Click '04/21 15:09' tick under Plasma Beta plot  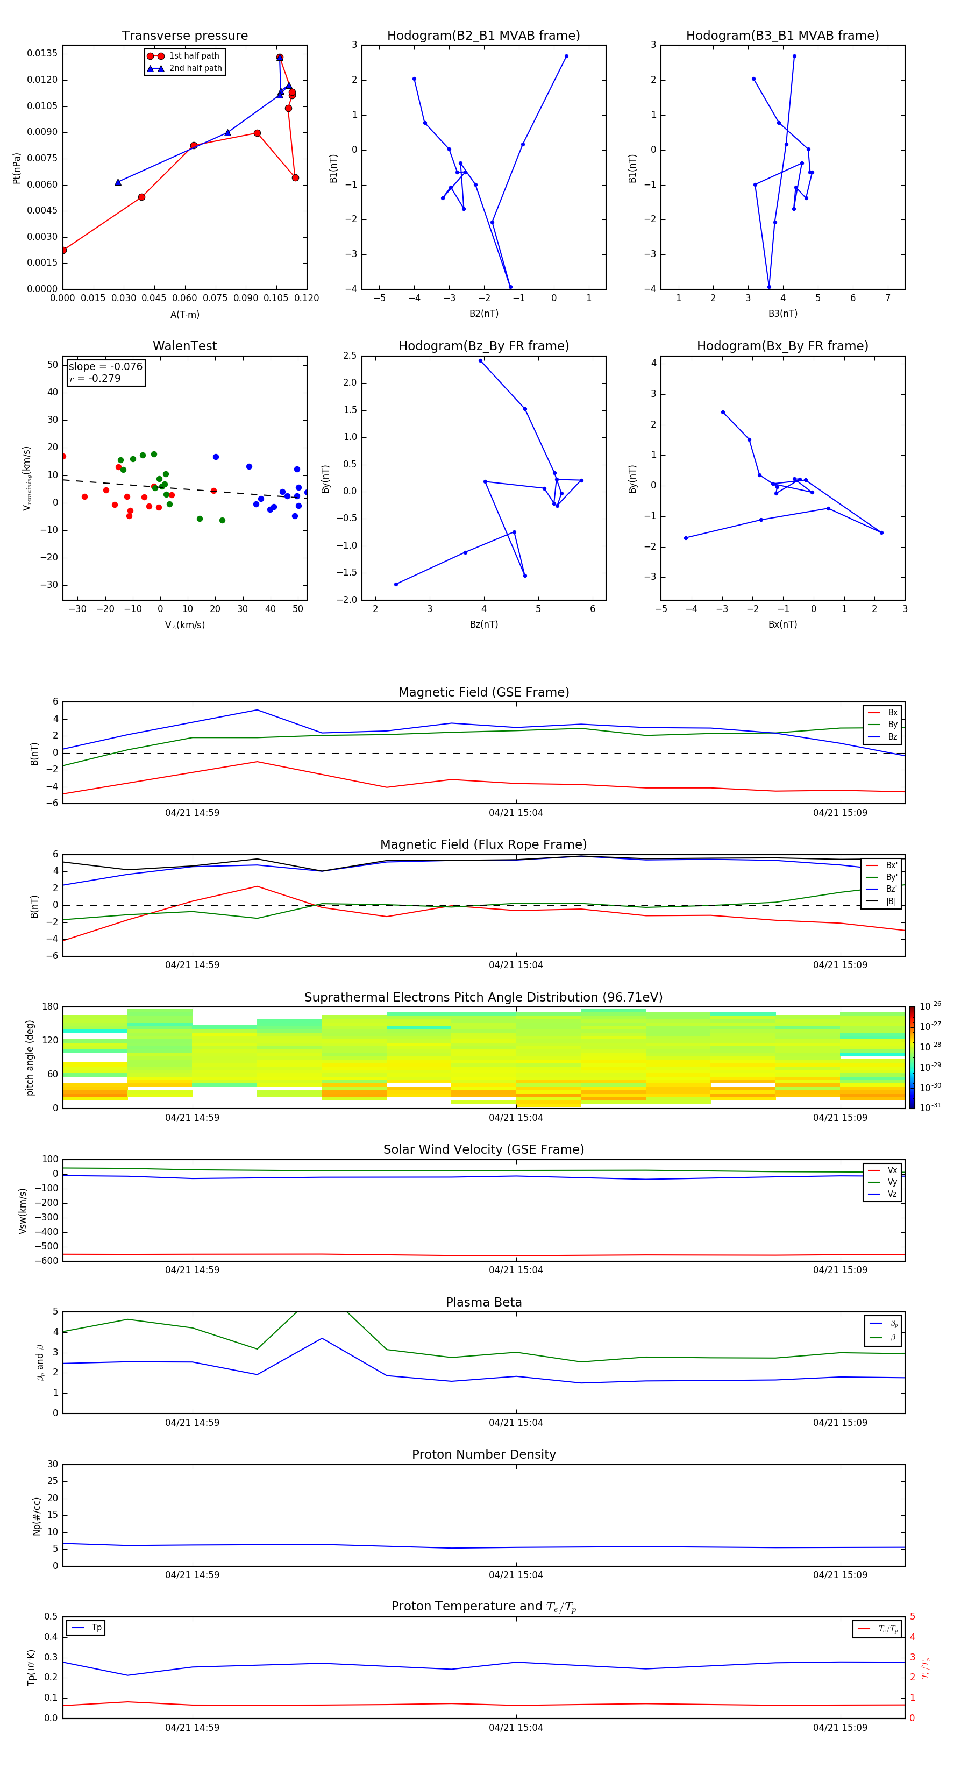click(840, 1422)
